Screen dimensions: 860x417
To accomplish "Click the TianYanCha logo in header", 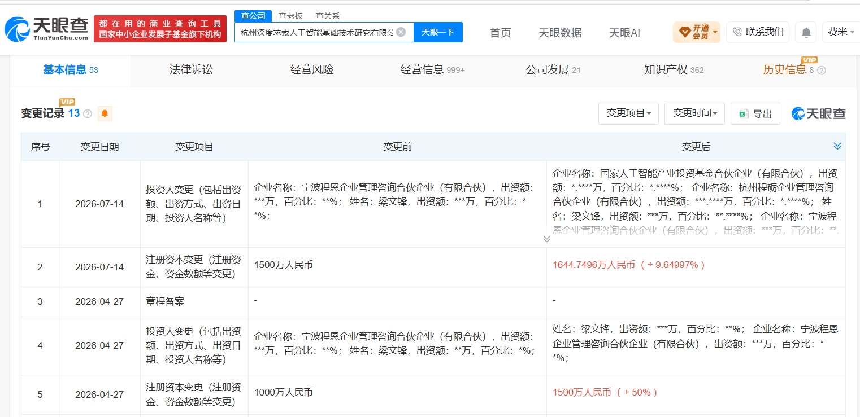I will pos(46,29).
